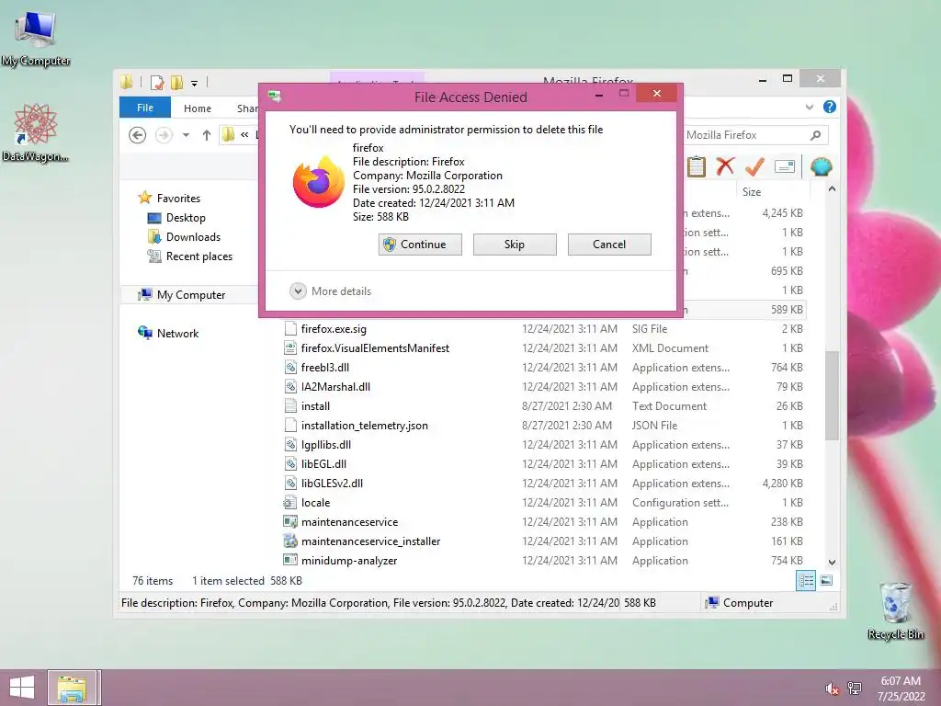Expand More details in the dialog
941x706 pixels.
(331, 291)
